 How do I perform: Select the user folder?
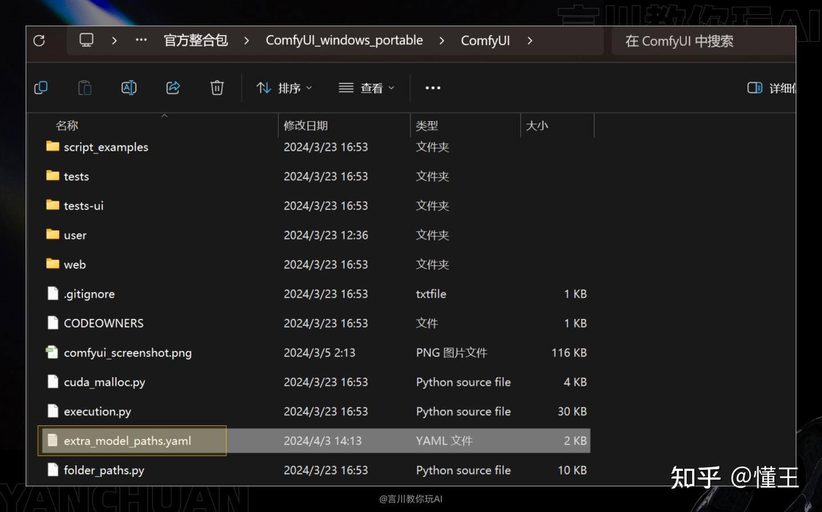click(75, 235)
